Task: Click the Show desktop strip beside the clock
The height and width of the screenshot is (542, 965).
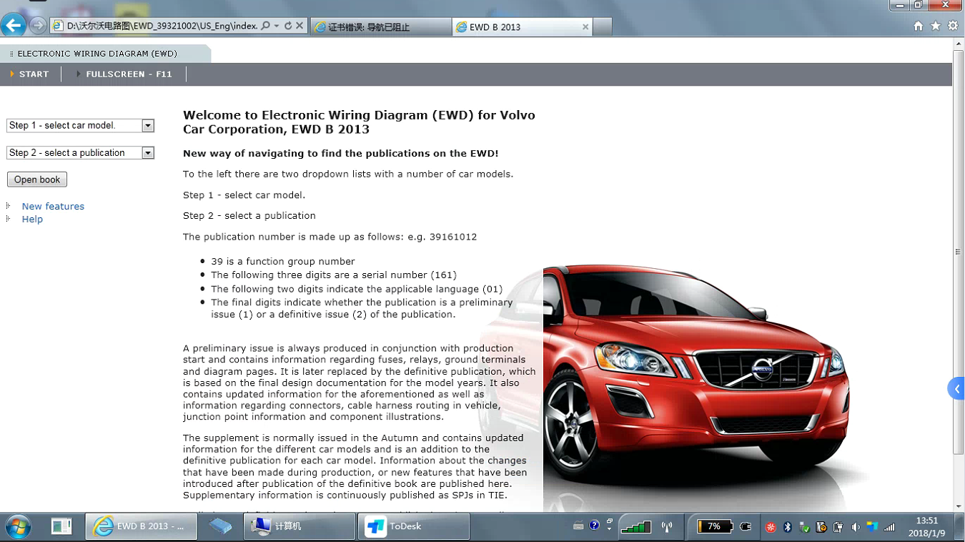Action: click(x=960, y=527)
